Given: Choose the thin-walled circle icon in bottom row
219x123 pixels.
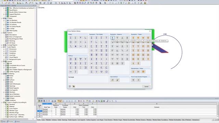Looking at the screenshot, I should point(106,72).
